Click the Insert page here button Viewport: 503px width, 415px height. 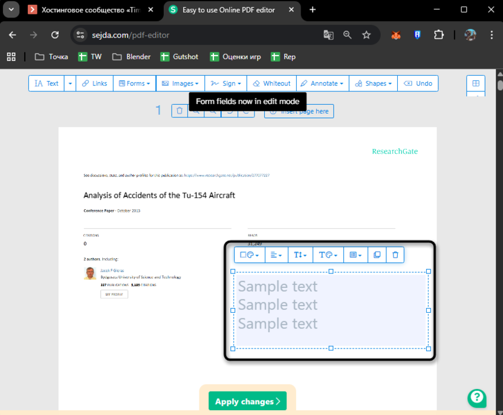pyautogui.click(x=299, y=111)
